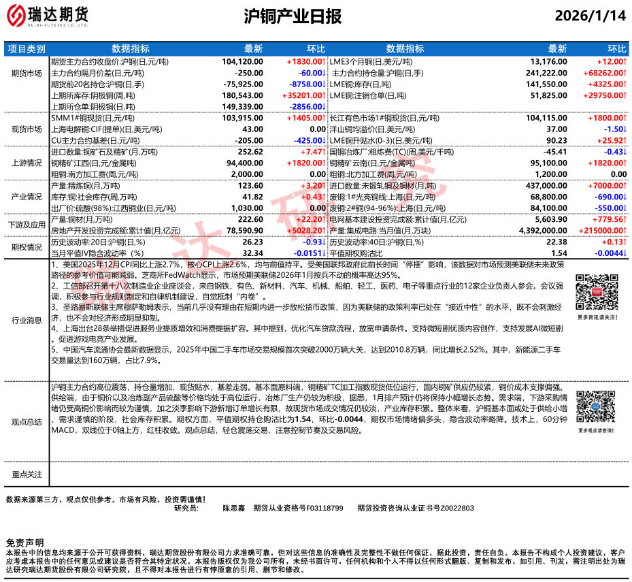632x582 pixels.
Task: Click the 项目类别 column header
Action: click(27, 49)
